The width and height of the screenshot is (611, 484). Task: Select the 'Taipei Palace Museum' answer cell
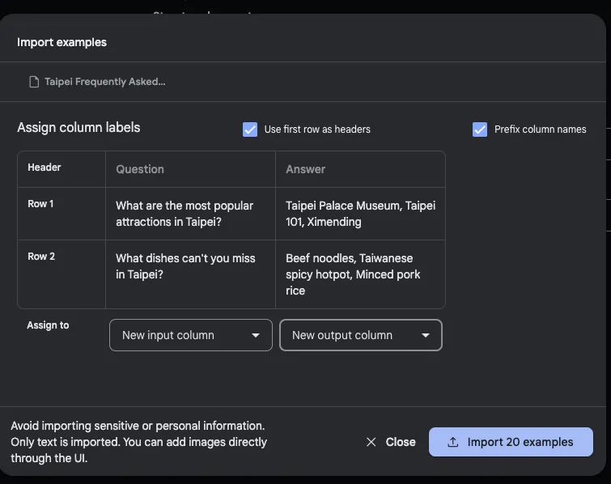coord(360,214)
